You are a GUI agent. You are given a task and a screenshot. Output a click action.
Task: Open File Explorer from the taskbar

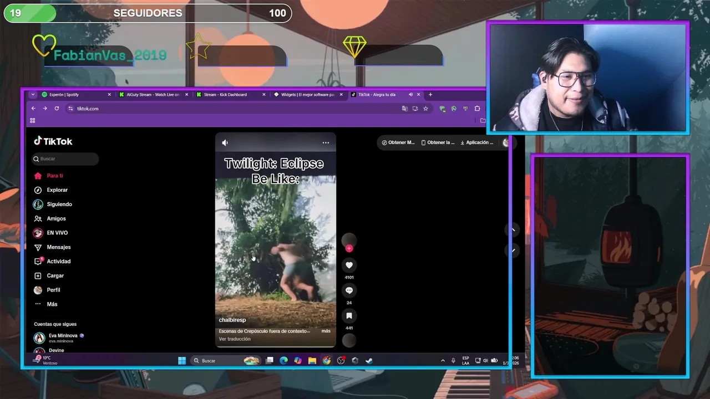pyautogui.click(x=312, y=361)
